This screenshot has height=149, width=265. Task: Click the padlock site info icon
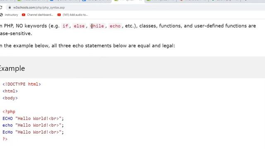10,7
